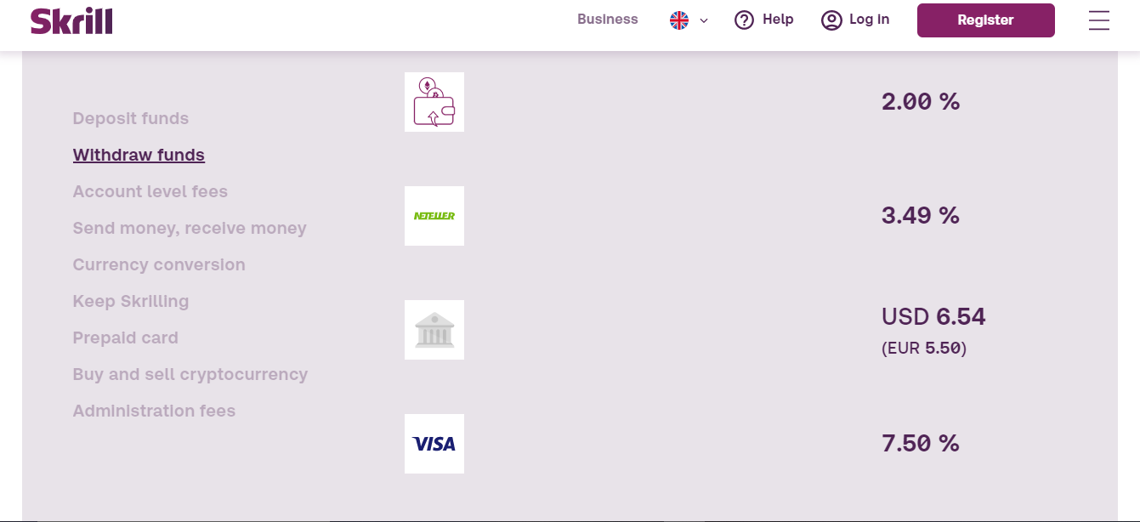Expand the language dropdown chevron
This screenshot has height=522, width=1140.
[704, 21]
